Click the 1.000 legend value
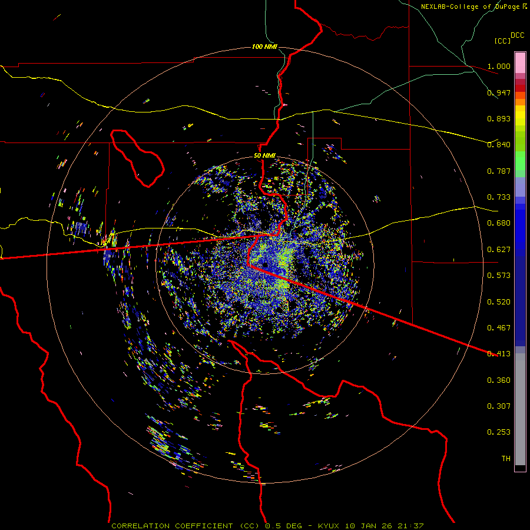 (499, 66)
